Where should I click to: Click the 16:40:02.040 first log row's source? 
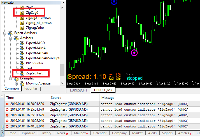(x=69, y=121)
